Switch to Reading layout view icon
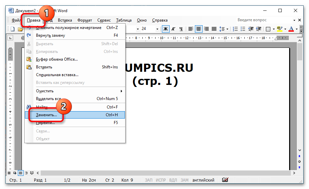 32,173
